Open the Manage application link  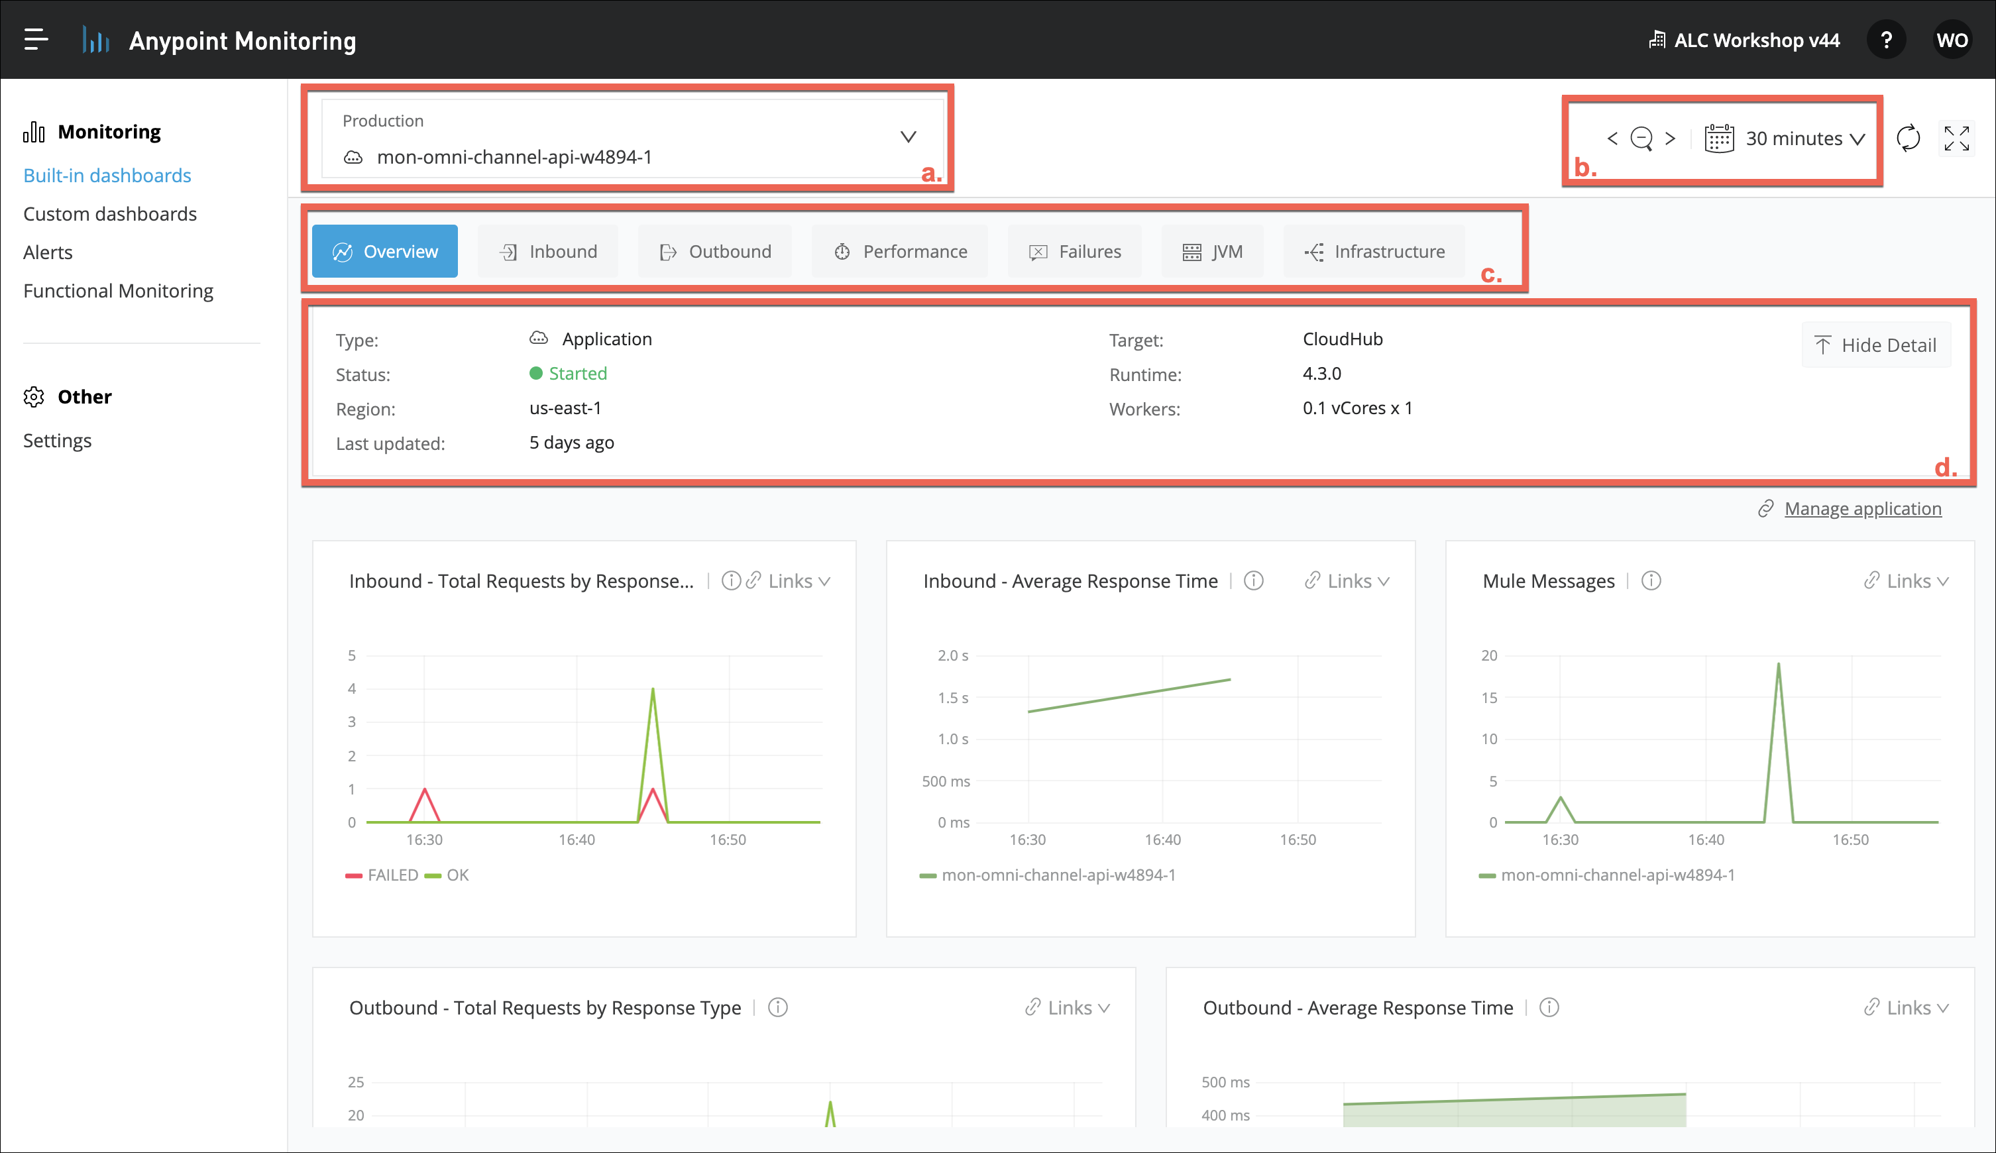tap(1862, 508)
